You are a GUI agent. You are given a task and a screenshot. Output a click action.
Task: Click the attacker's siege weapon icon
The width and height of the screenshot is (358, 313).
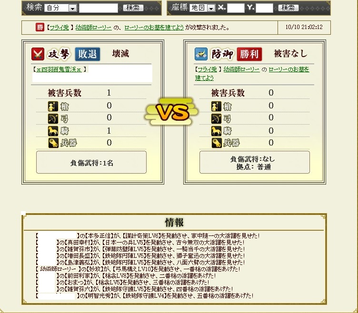[53, 143]
